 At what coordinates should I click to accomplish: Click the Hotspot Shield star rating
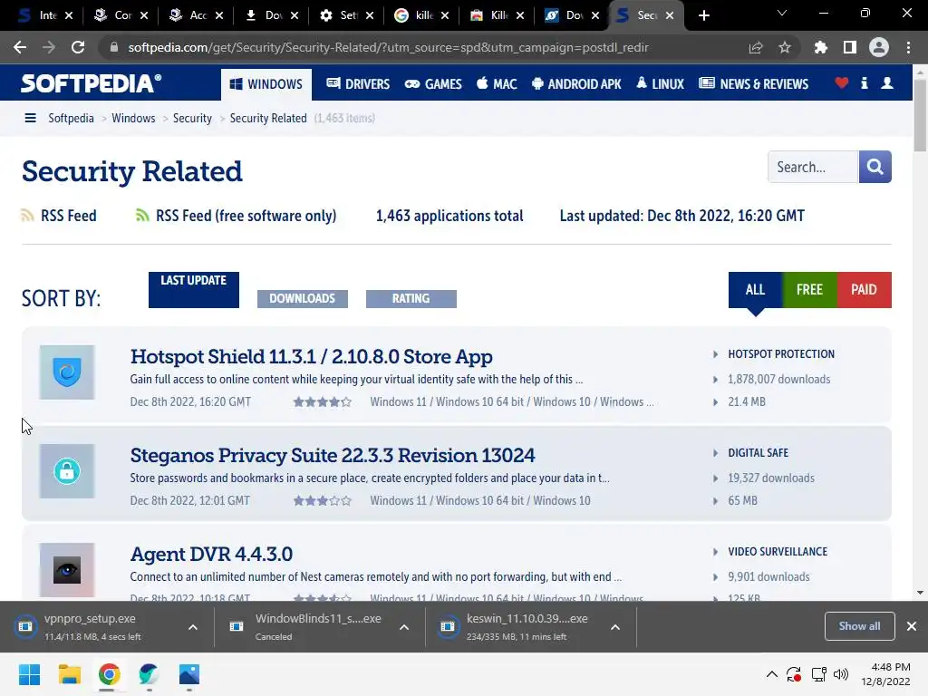[323, 401]
